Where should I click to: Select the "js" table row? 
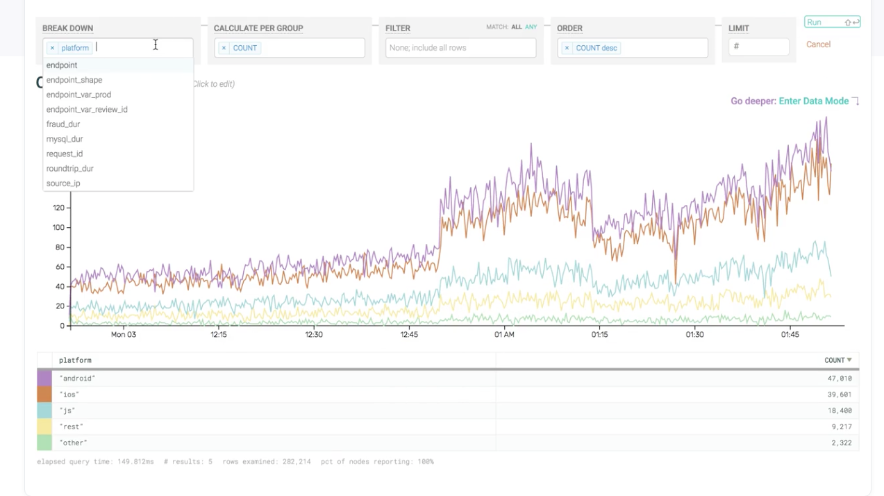(x=448, y=411)
